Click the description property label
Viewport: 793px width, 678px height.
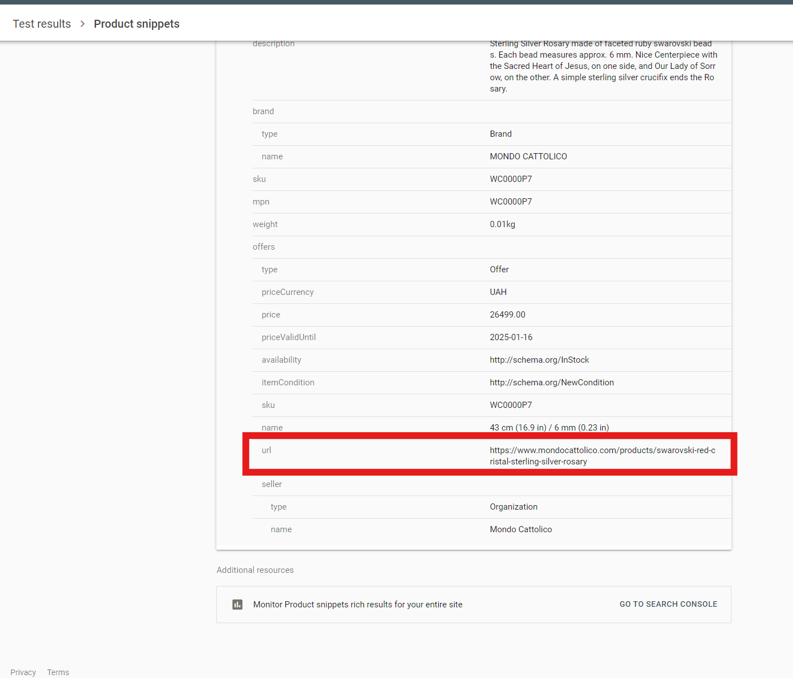click(x=273, y=44)
